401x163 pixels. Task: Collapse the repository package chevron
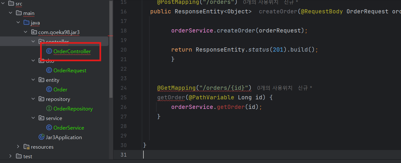pyautogui.click(x=33, y=99)
